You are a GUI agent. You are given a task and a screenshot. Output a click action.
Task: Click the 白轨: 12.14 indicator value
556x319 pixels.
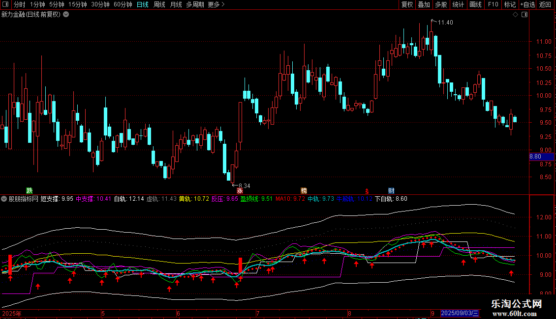point(129,199)
